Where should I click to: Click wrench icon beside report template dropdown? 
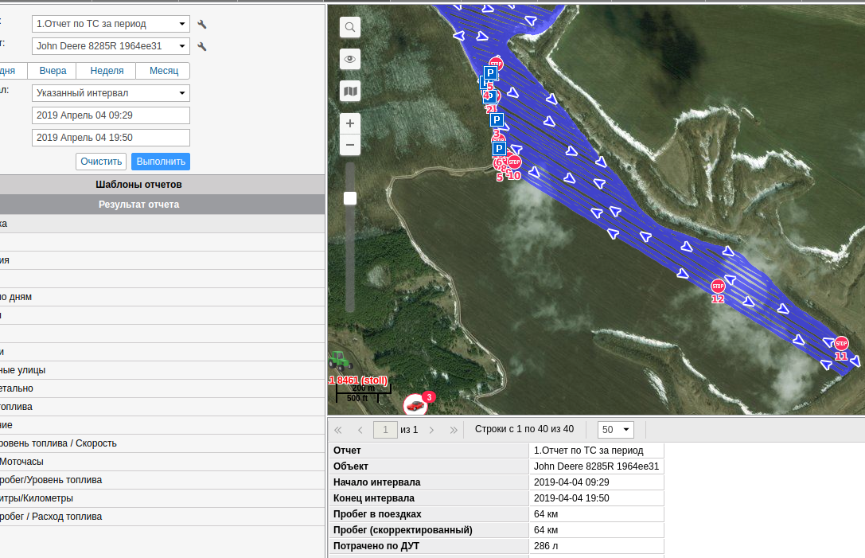click(202, 25)
